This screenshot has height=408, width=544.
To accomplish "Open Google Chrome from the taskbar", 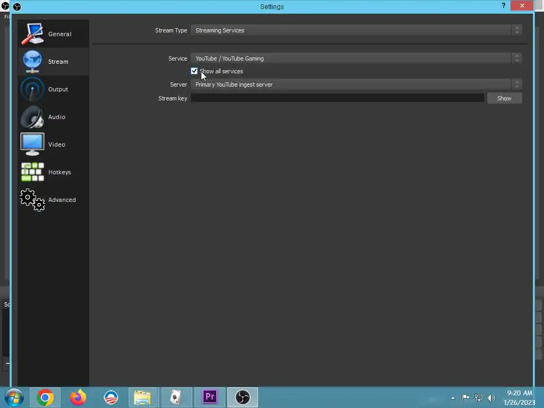I will pyautogui.click(x=45, y=397).
